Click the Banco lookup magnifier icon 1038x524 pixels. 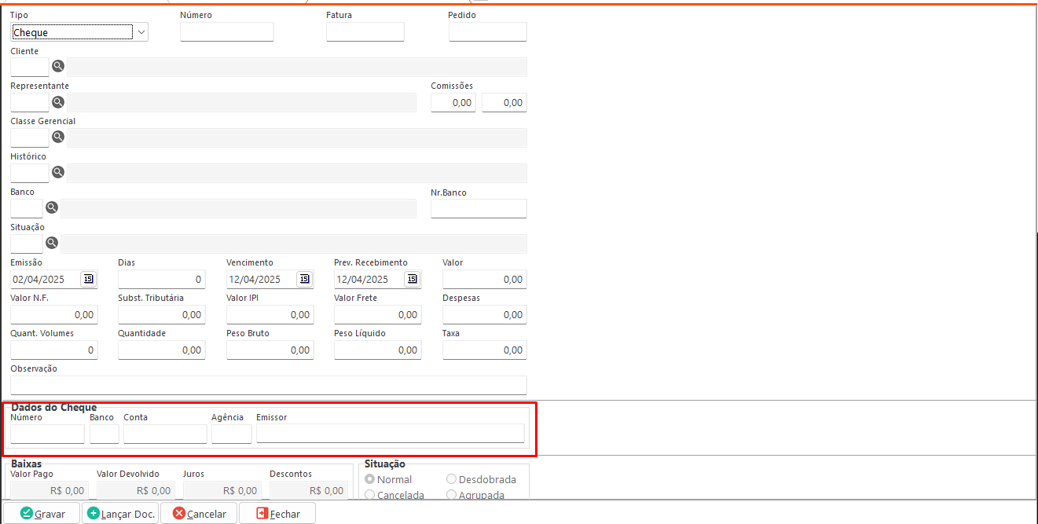51,207
